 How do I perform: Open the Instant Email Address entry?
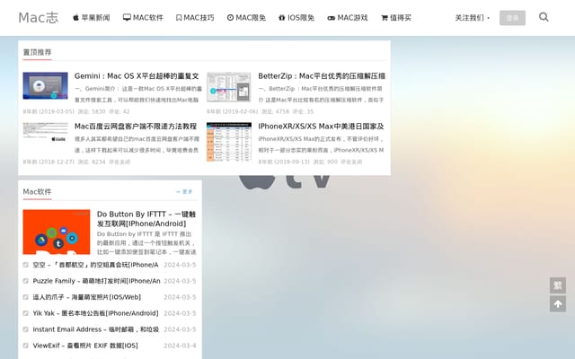tap(96, 329)
